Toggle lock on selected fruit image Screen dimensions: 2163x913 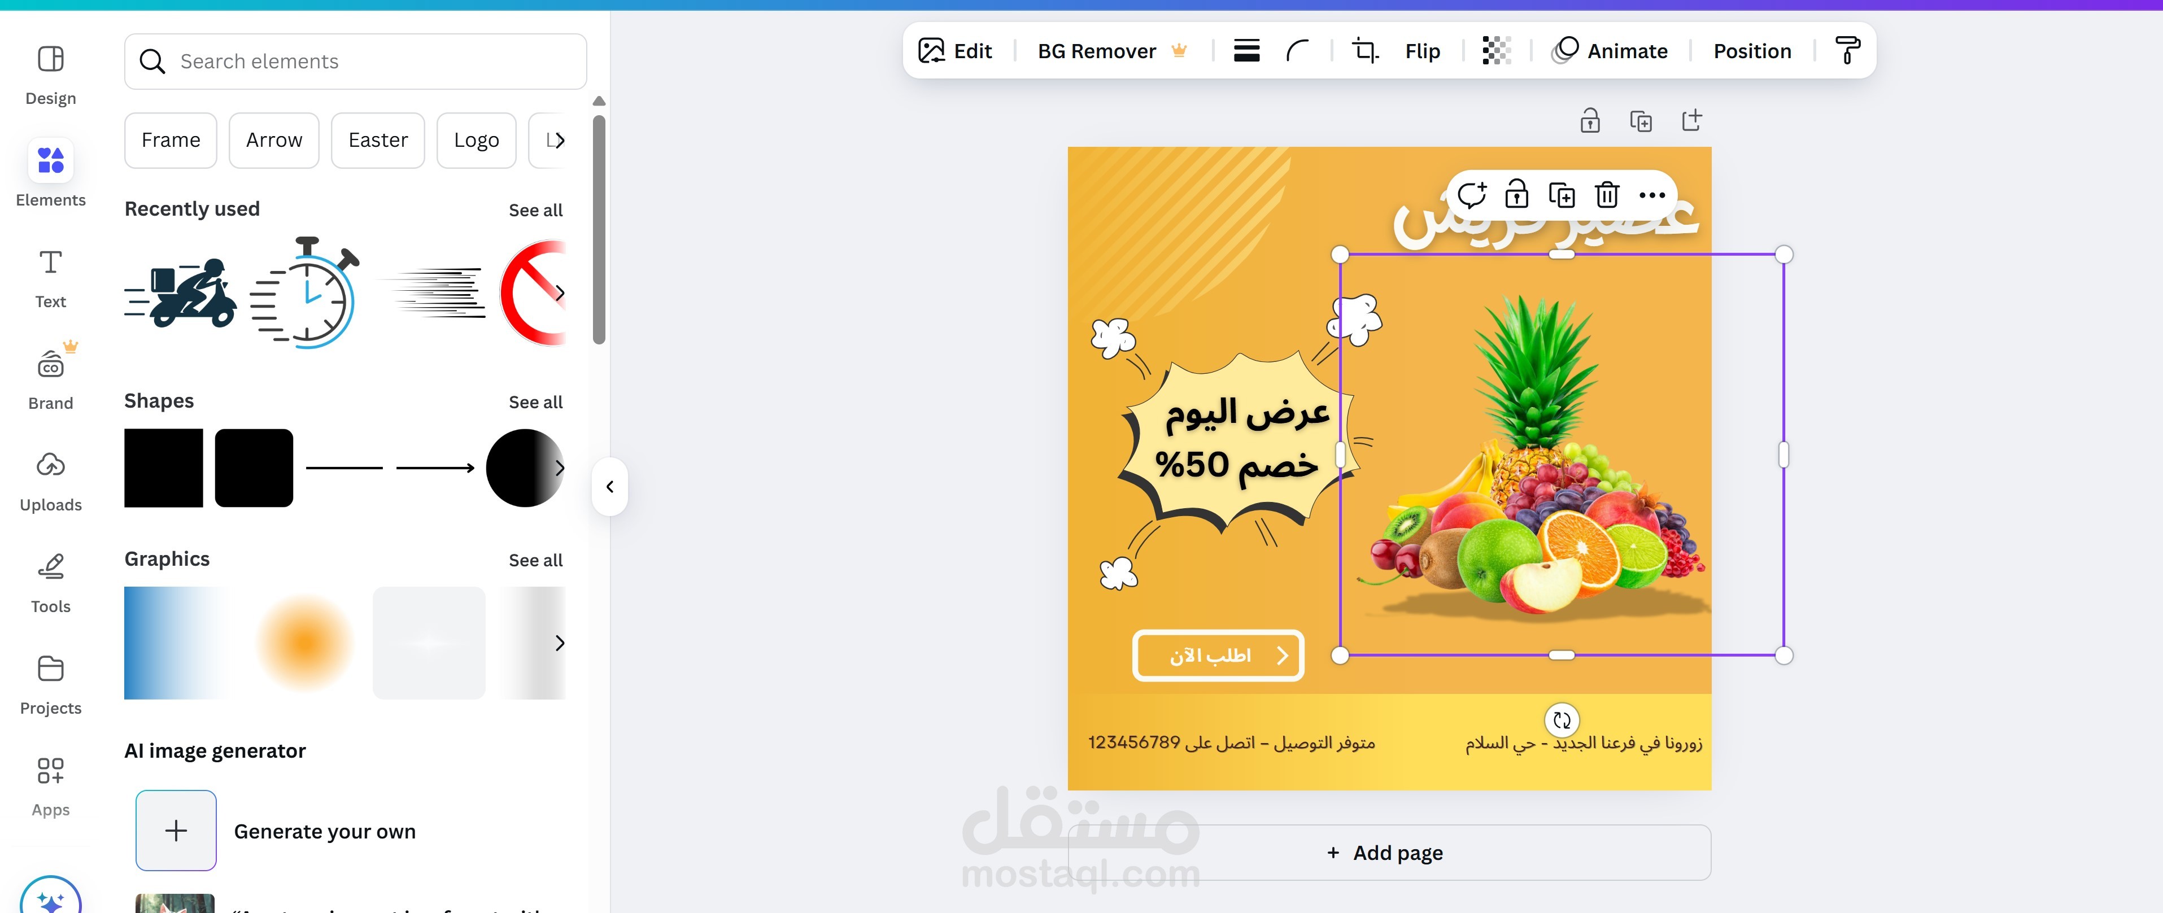[x=1516, y=195]
